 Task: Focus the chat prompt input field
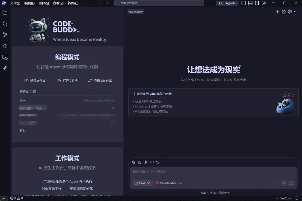213,172
